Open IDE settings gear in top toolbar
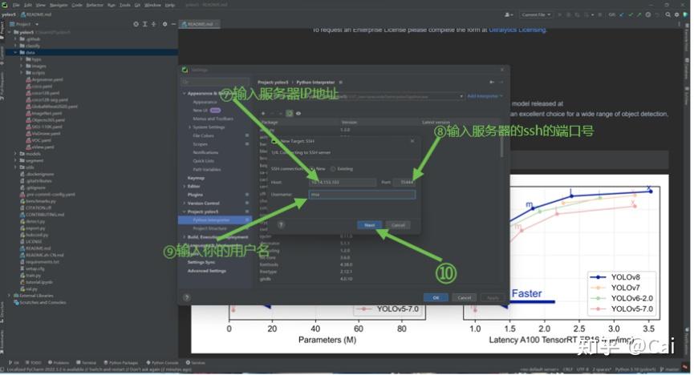This screenshot has width=694, height=375. pos(676,14)
